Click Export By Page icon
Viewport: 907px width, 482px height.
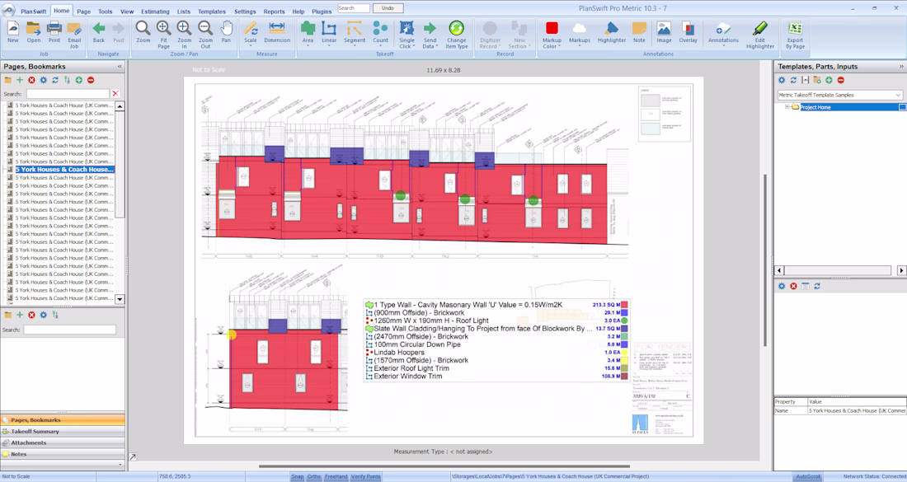(x=795, y=32)
